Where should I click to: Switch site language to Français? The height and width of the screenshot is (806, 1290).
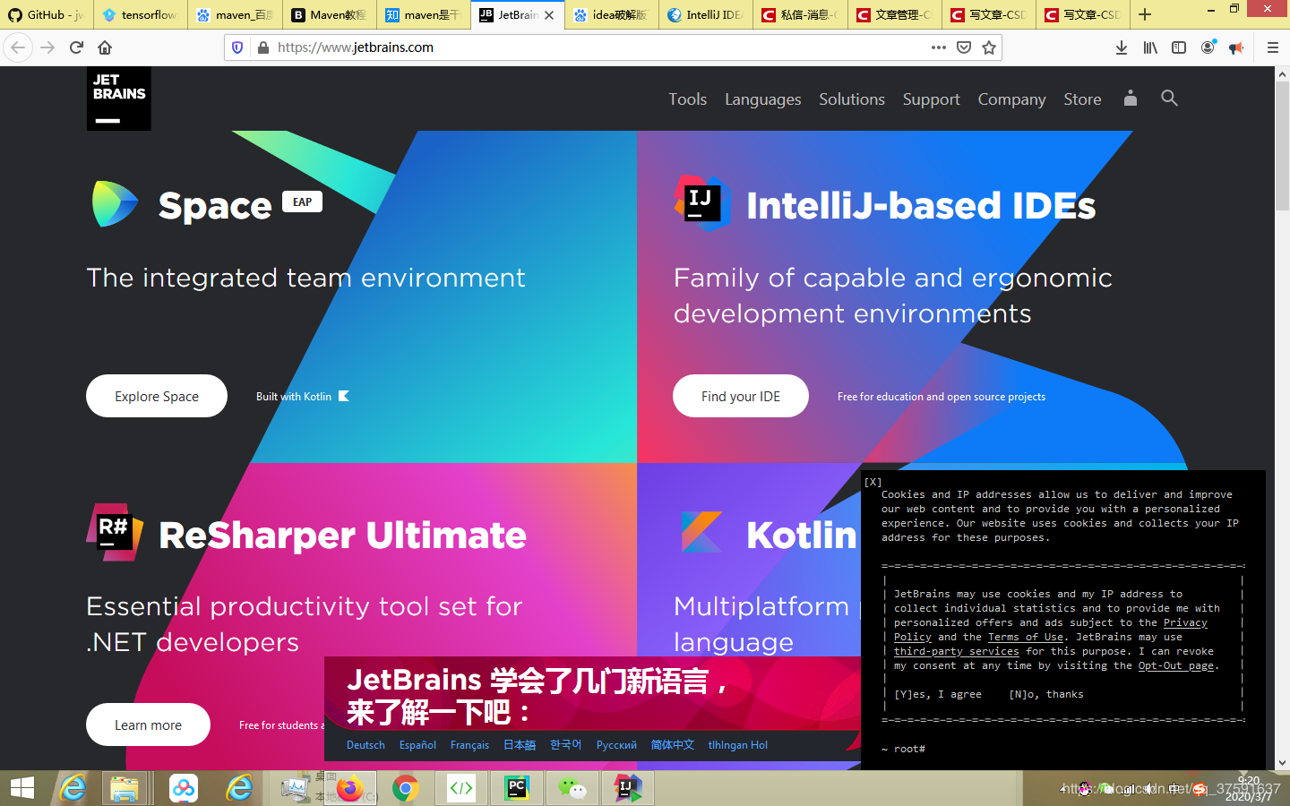(469, 745)
